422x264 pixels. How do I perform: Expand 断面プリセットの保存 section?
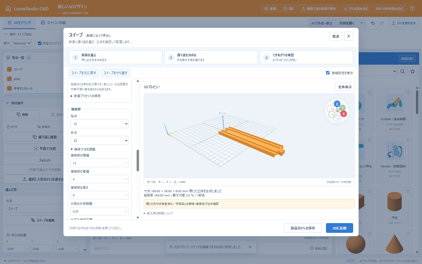(x=86, y=96)
